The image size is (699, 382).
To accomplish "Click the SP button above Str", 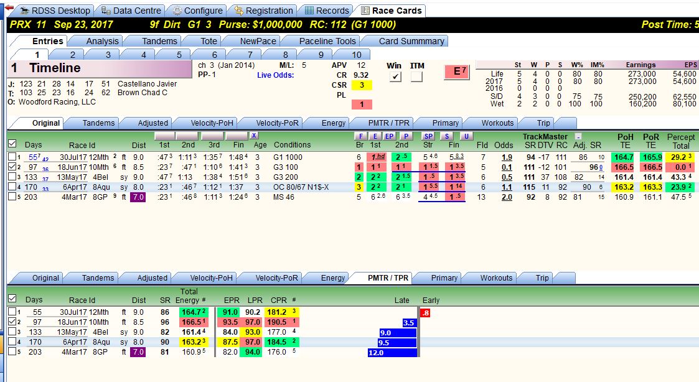I will click(428, 136).
